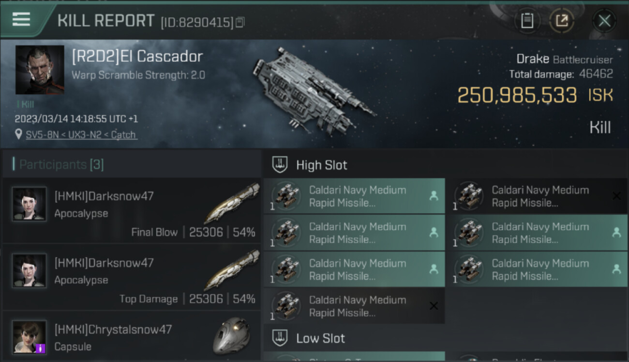This screenshot has height=362, width=629.
Task: Click the player name El Cascador
Action: pos(137,56)
